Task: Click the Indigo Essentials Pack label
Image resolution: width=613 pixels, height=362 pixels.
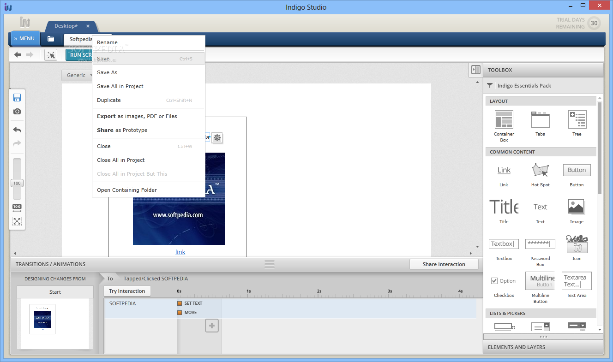Action: pos(524,86)
